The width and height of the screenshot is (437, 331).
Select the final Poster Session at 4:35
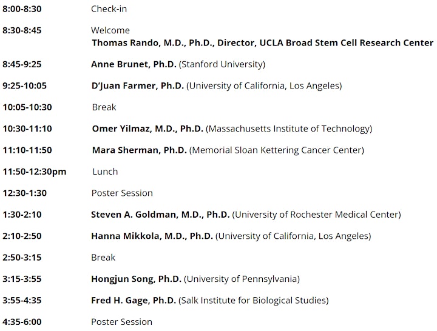[x=121, y=322]
